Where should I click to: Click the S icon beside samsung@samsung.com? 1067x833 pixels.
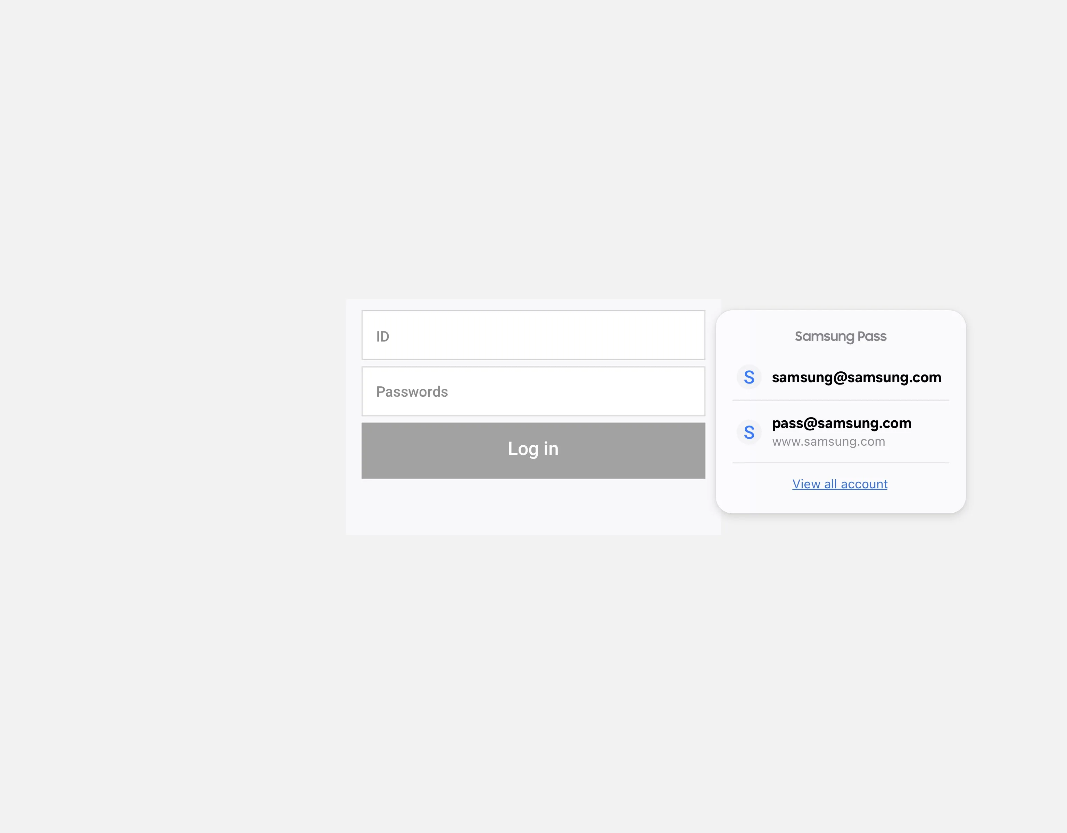pyautogui.click(x=749, y=377)
